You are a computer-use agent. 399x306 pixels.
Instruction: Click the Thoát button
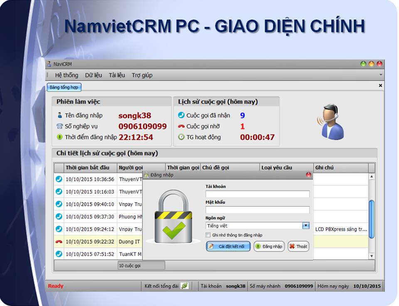tap(298, 247)
